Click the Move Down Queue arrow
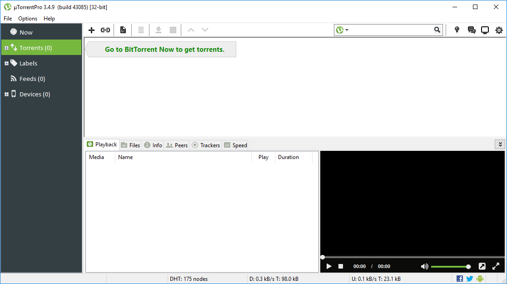The image size is (507, 284). point(205,30)
